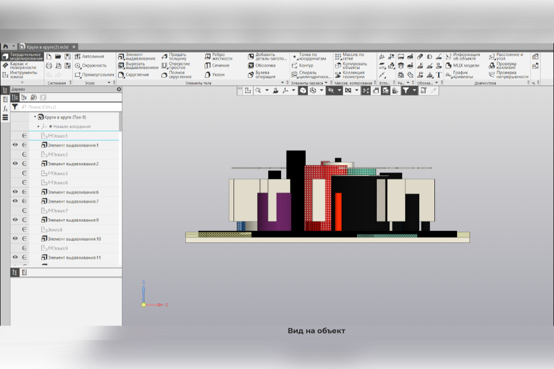Toggle eye icon for Элемент выдавливания:10

tap(15, 238)
